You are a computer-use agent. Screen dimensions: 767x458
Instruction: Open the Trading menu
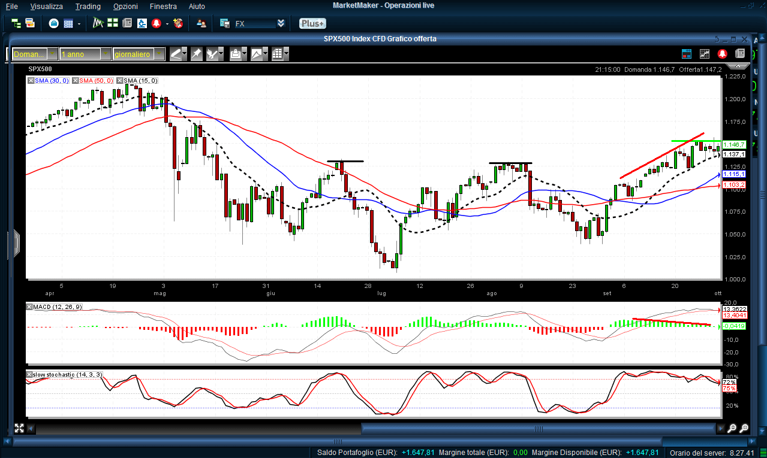coord(88,7)
